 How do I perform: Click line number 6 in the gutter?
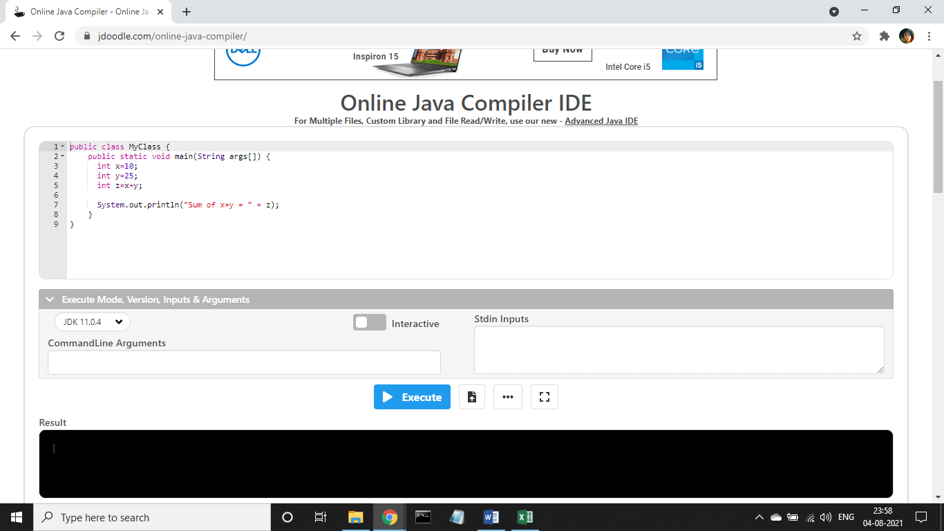click(56, 195)
